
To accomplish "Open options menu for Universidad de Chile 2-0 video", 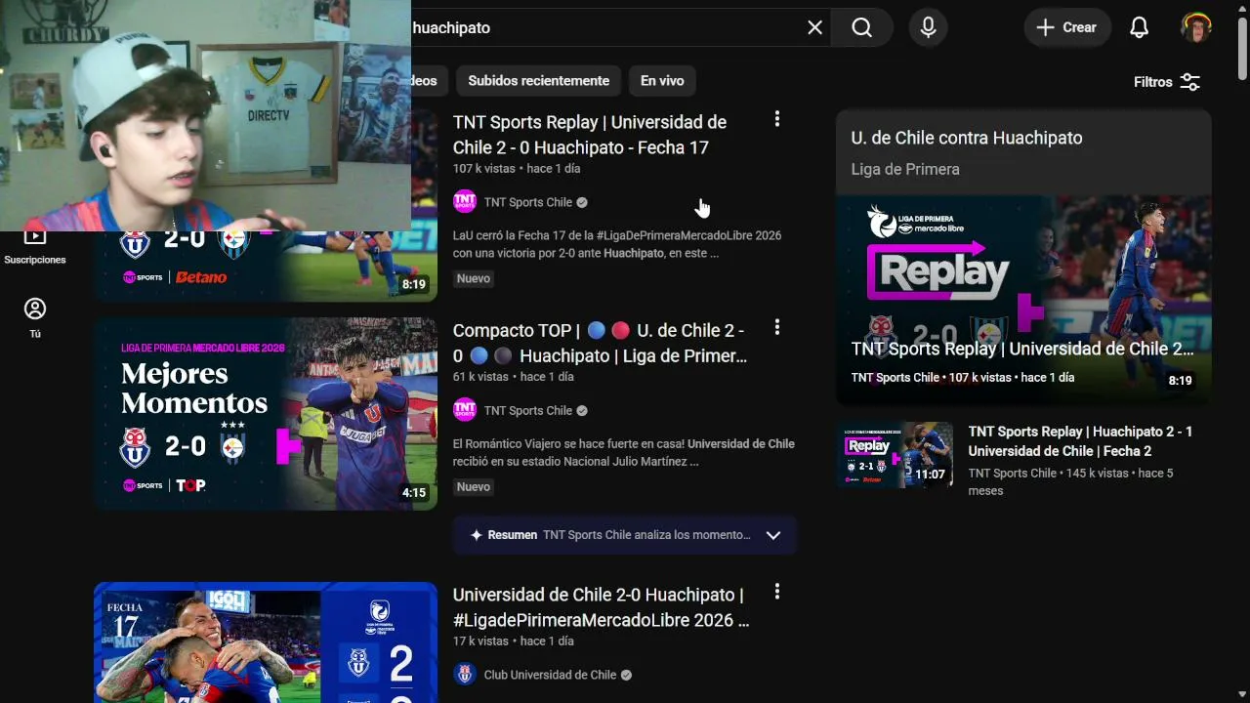I will [777, 592].
